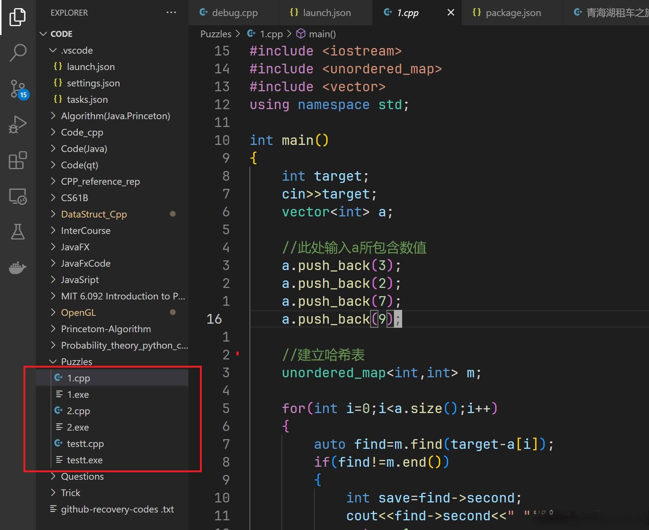Open the Extensions view icon
The height and width of the screenshot is (530, 649).
click(x=18, y=160)
